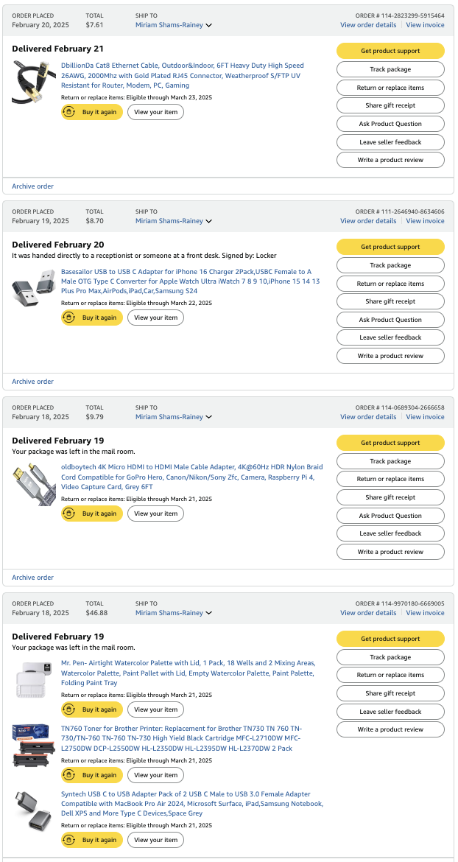Image resolution: width=458 pixels, height=862 pixels.
Task: Archive the February 19, 2025 order
Action: pyautogui.click(x=33, y=382)
